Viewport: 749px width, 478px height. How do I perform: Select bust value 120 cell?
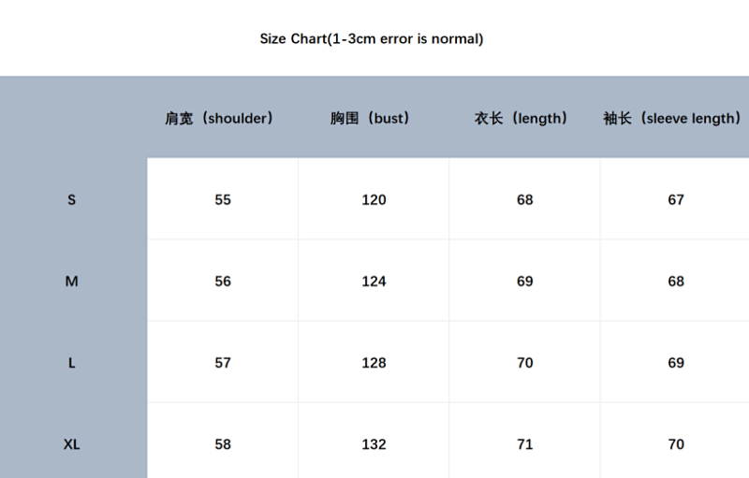(374, 199)
